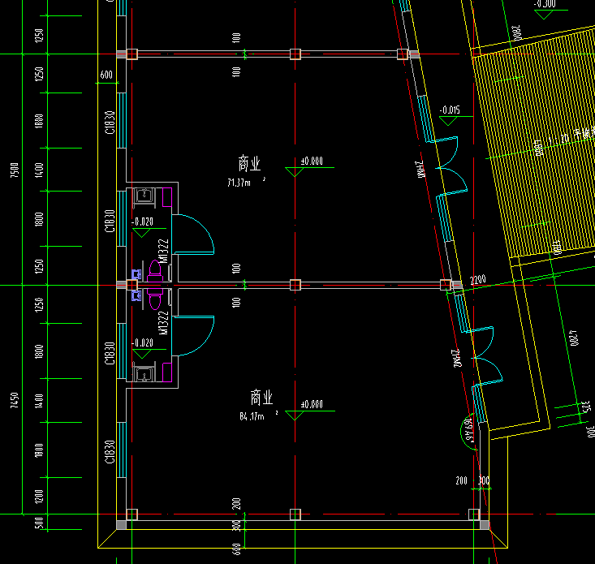This screenshot has height=564, width=595.
Task: Click the ±0.000 elevation text in upper room
Action: coord(312,161)
